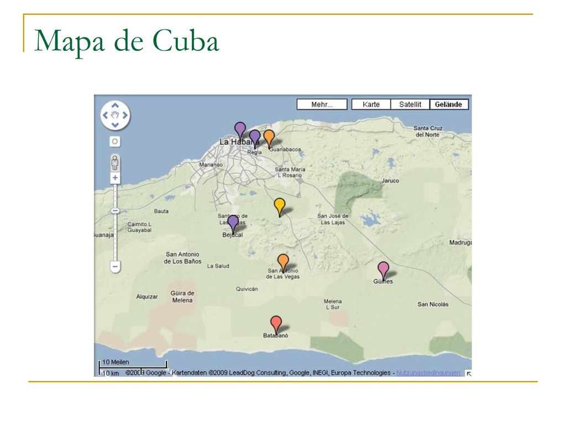Click the San José de Las Lajas label
The width and height of the screenshot is (566, 424).
click(333, 219)
